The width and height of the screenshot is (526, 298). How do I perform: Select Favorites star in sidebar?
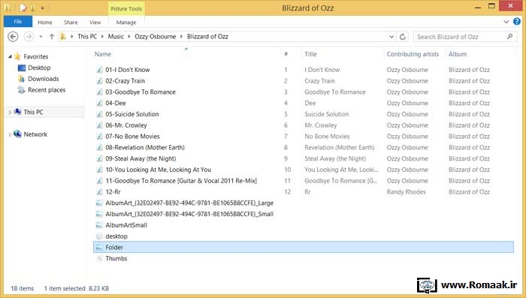click(17, 56)
